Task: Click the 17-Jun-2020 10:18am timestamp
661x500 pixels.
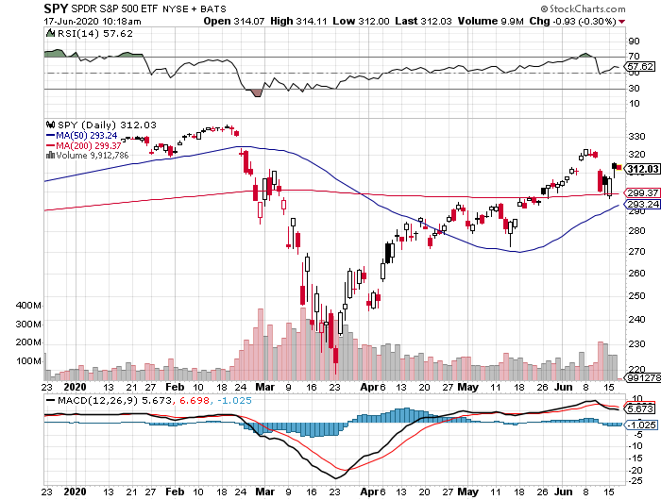Action: tap(93, 21)
